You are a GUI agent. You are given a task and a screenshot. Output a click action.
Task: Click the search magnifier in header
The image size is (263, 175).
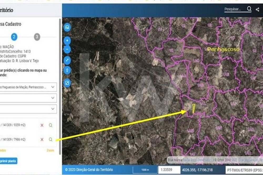[x=249, y=9]
